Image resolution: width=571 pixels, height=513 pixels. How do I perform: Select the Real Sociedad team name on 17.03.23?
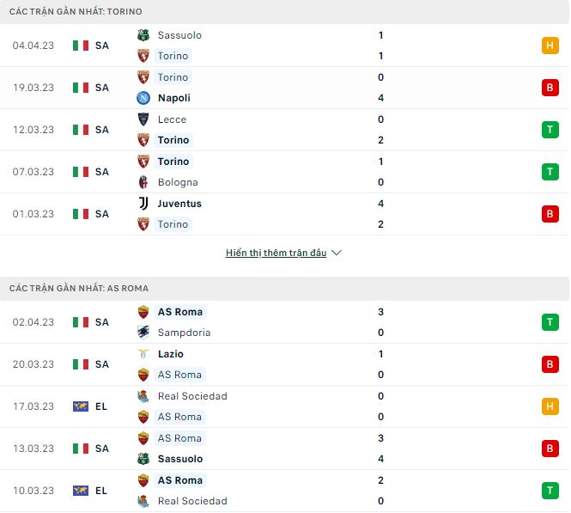point(192,396)
